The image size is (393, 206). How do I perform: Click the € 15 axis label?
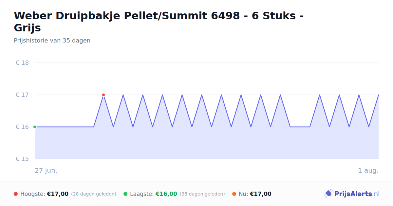(x=22, y=159)
